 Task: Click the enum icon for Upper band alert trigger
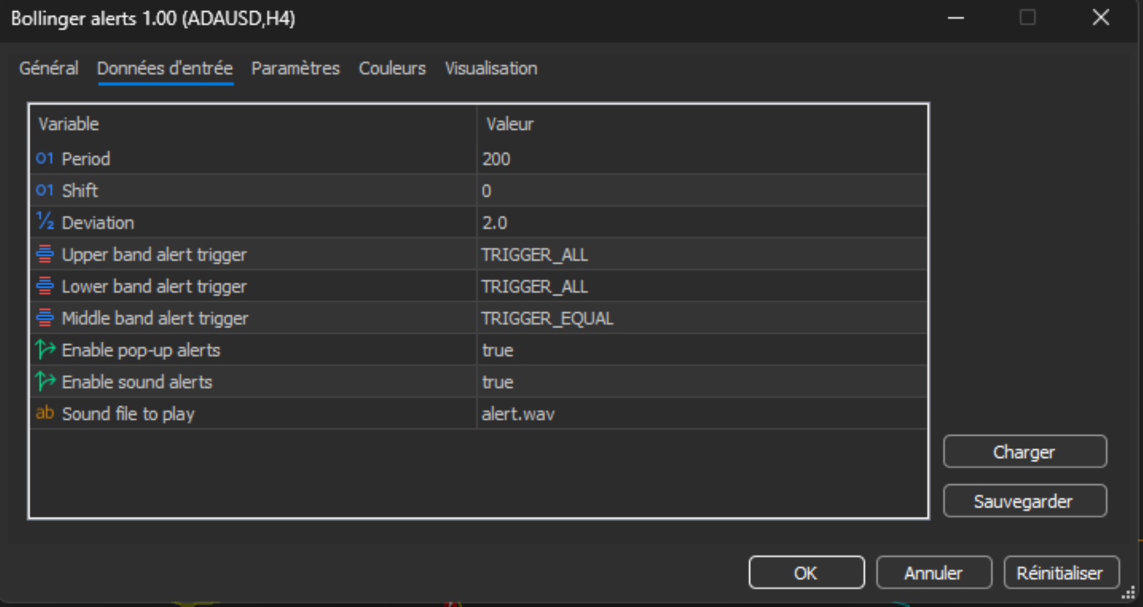point(45,255)
